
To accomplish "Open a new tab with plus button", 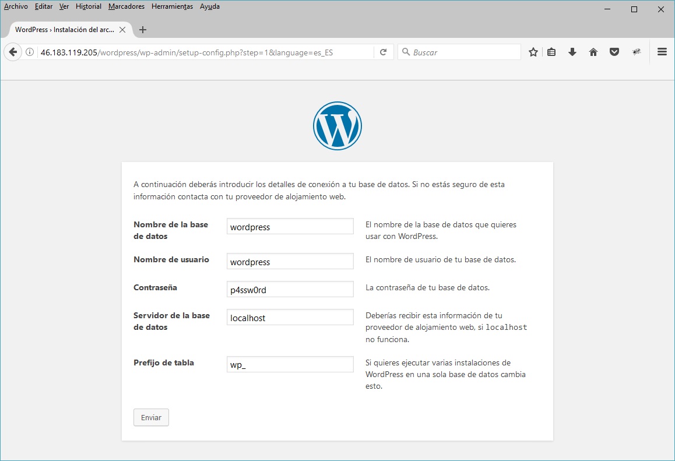I will [x=143, y=30].
